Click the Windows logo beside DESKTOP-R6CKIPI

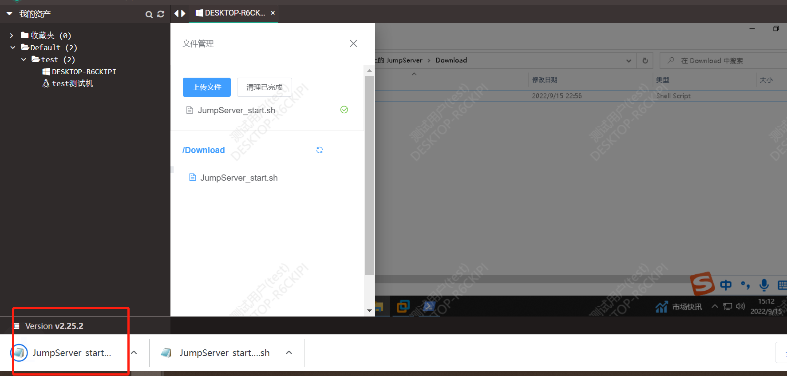(x=46, y=71)
